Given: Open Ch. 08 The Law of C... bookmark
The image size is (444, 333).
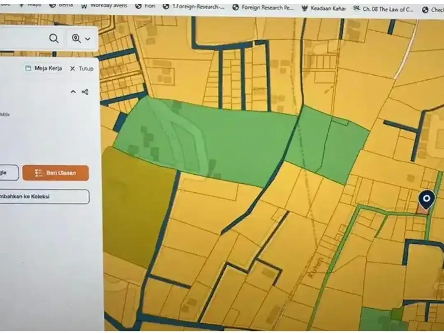Looking at the screenshot, I should (383, 9).
